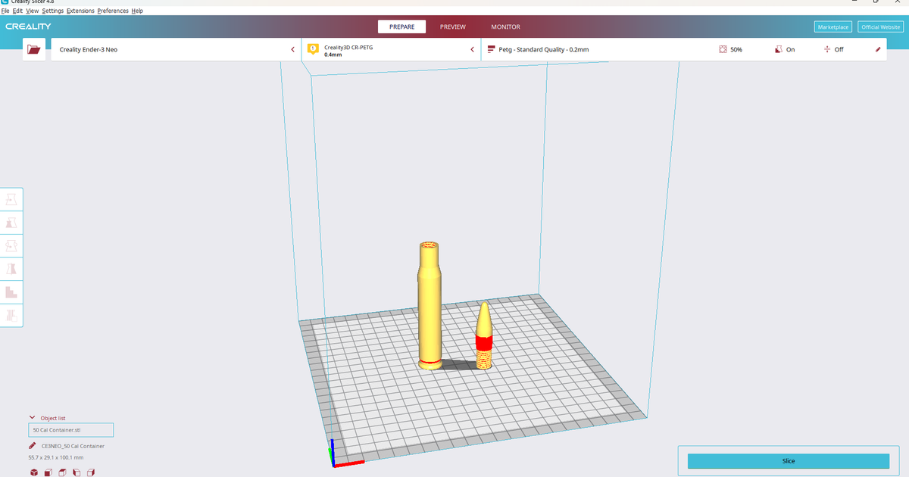Select the Scale tool in left toolbar
The width and height of the screenshot is (909, 477).
(11, 223)
